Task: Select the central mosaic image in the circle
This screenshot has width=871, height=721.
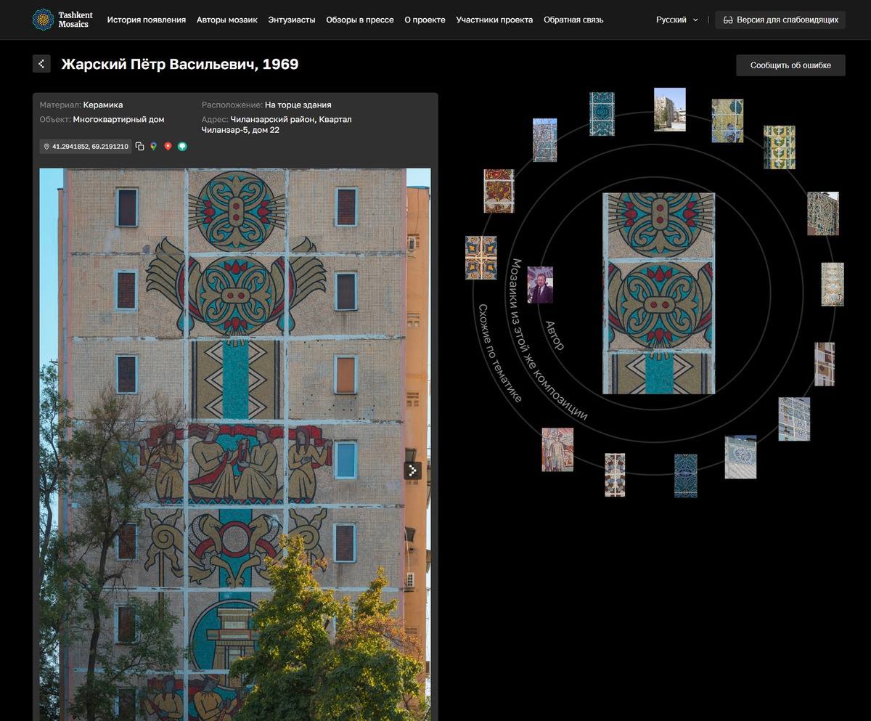Action: 658,293
